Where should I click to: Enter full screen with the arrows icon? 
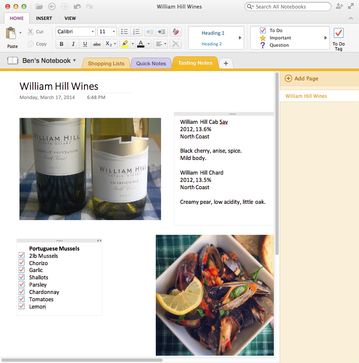coord(351,6)
